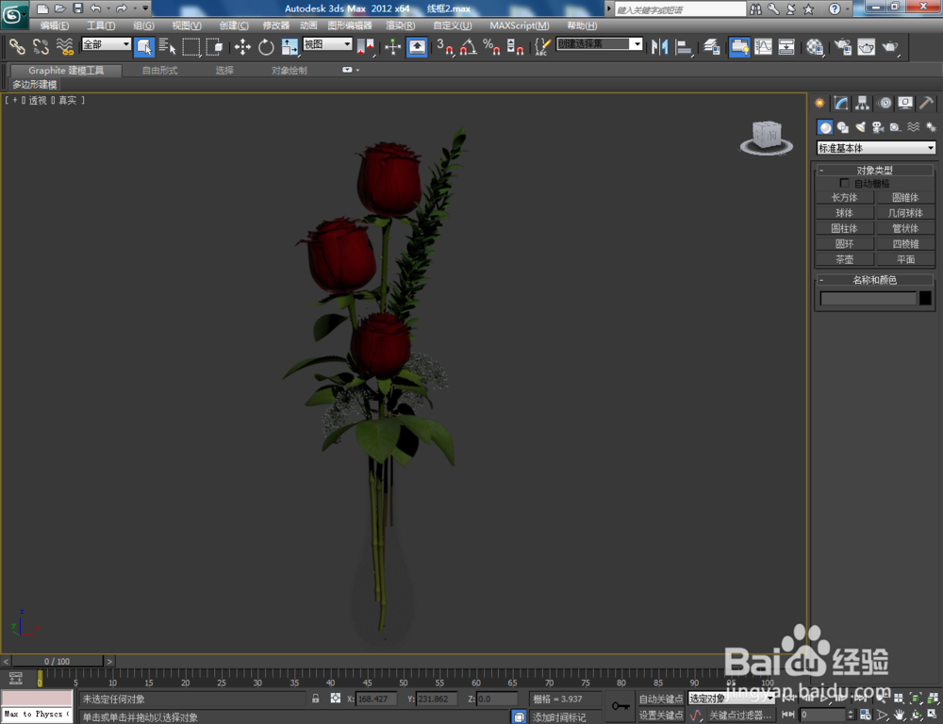
Task: Click the Unlink Selection tool
Action: 41,46
